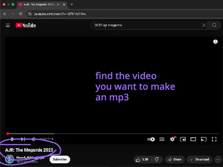Like the video with 3.3K likes
Image resolution: width=223 pixels, height=167 pixels.
[x=142, y=160]
